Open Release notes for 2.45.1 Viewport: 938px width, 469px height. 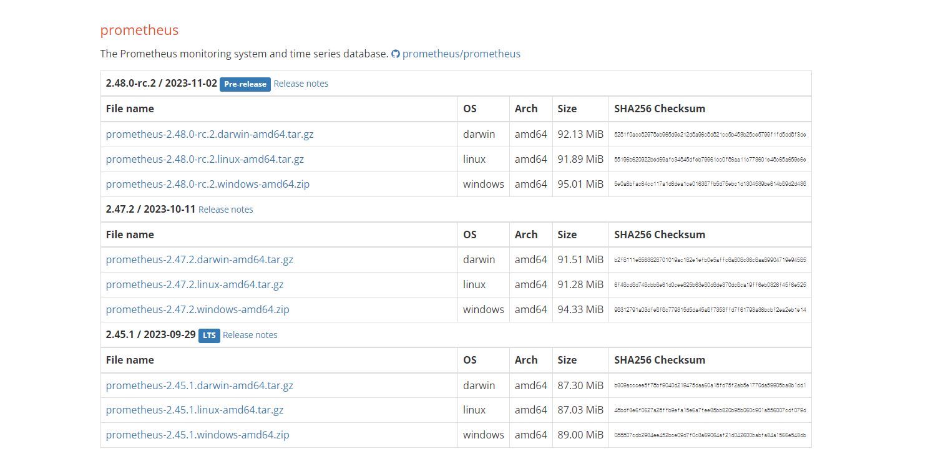250,335
